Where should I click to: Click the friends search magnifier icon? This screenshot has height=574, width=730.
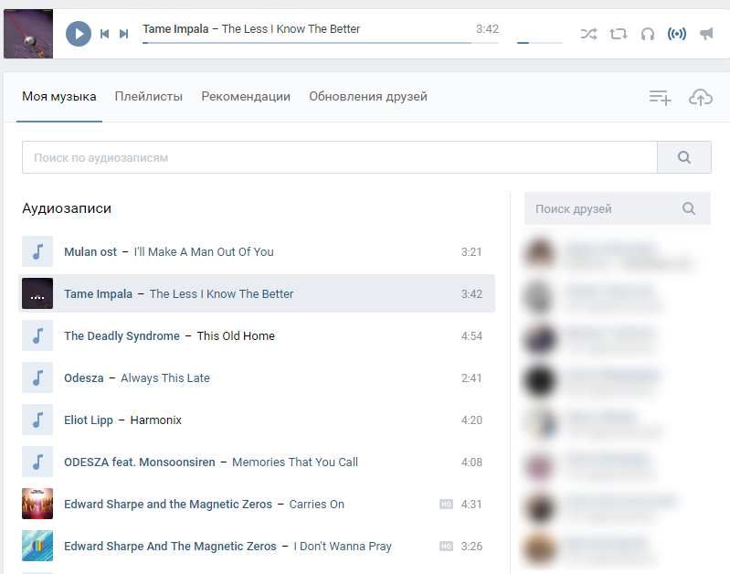point(689,208)
